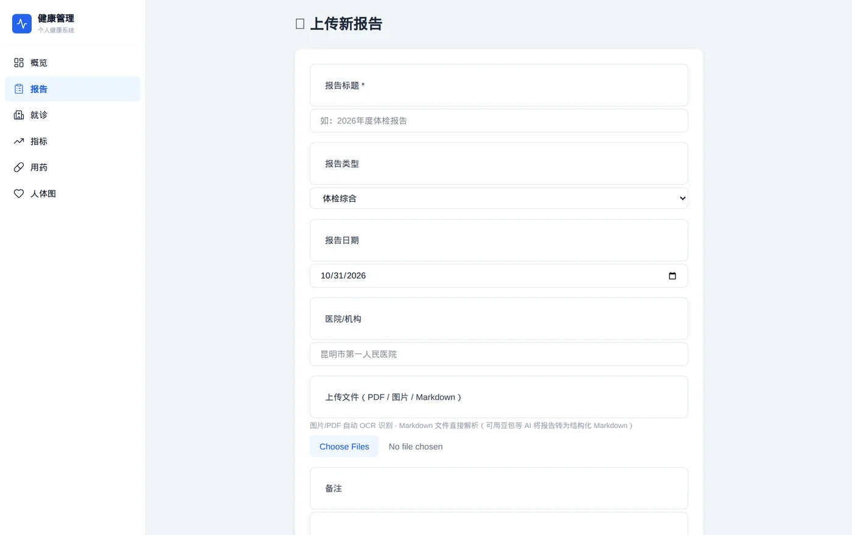Click the 10/31/2026 date input
This screenshot has width=852, height=535.
point(499,275)
